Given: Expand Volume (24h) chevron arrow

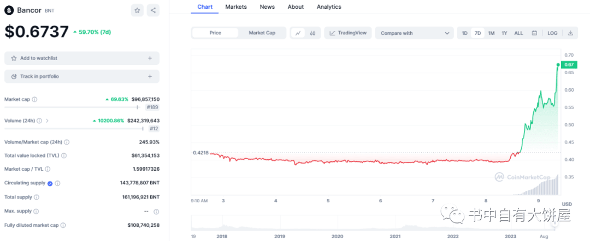Looking at the screenshot, I should coord(48,120).
